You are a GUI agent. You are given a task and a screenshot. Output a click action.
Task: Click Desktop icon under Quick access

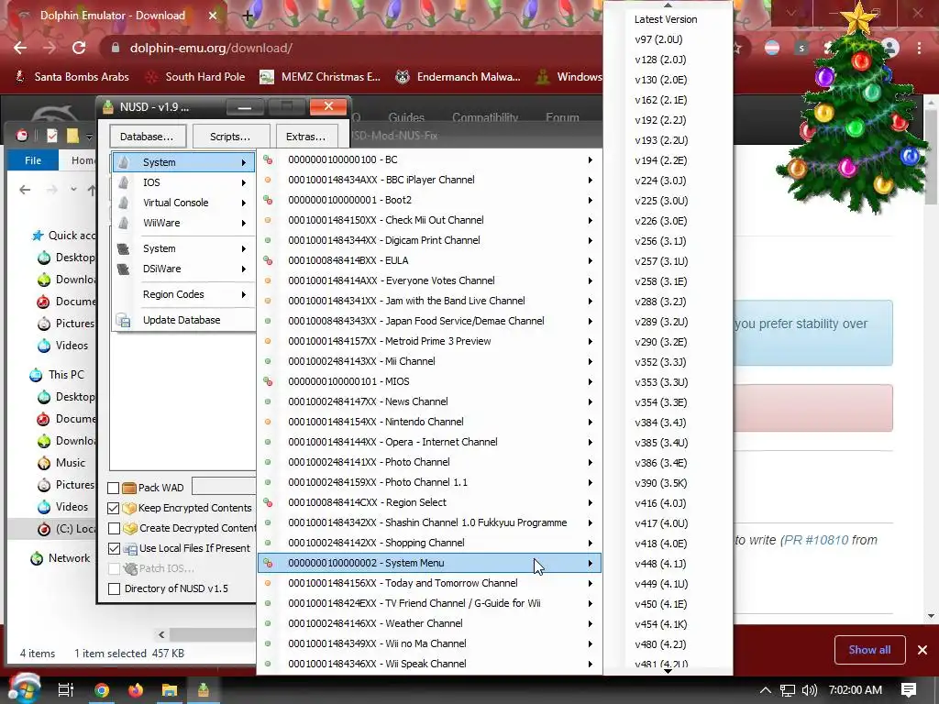44,258
